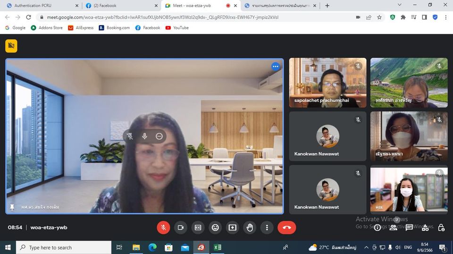
Task: Open Meet more options three-dot menu
Action: click(267, 228)
